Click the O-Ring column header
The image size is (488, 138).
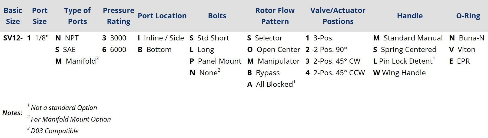(x=468, y=16)
